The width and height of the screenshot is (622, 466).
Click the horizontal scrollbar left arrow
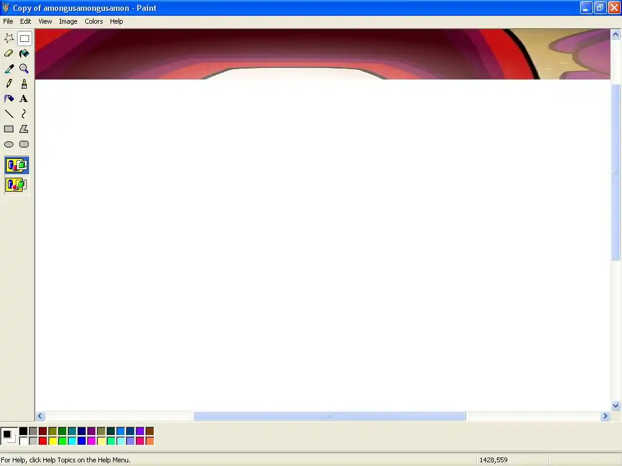[39, 416]
